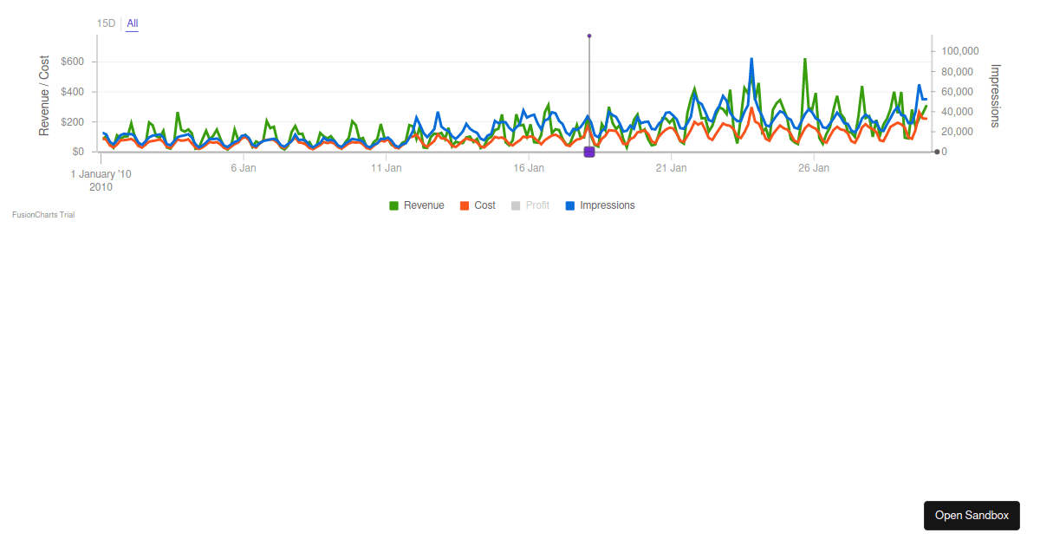
Task: Select the 15D time range
Action: pos(106,23)
